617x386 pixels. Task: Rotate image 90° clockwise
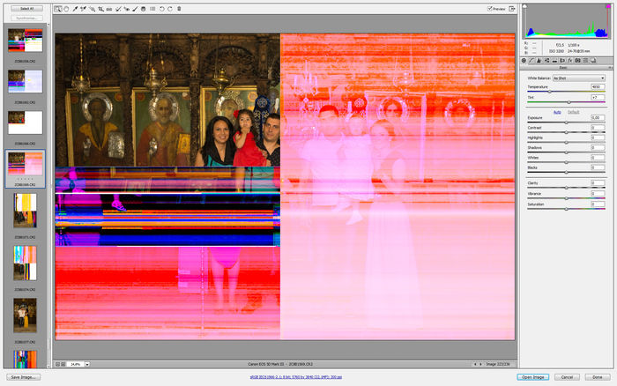tap(168, 9)
